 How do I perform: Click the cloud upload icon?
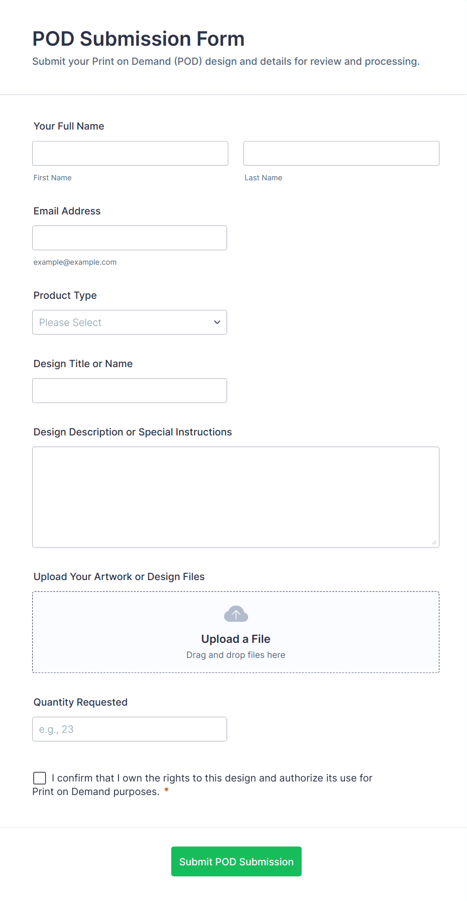(236, 614)
